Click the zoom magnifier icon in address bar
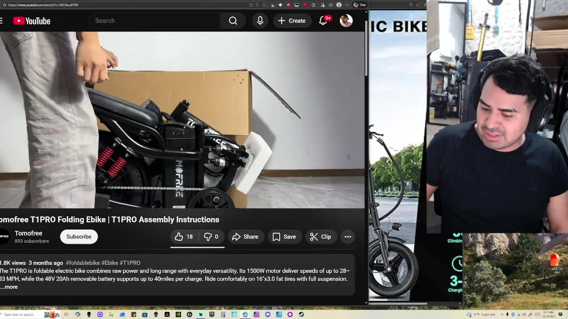 coord(257,5)
